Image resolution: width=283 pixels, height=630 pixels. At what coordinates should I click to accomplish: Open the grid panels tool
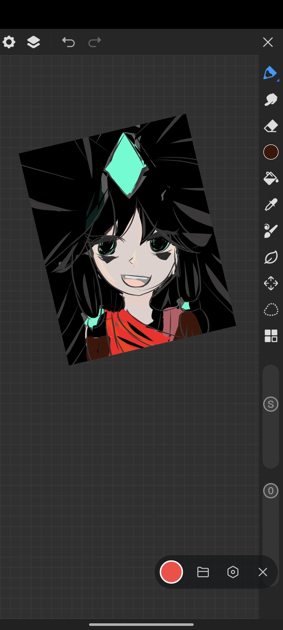point(271,336)
